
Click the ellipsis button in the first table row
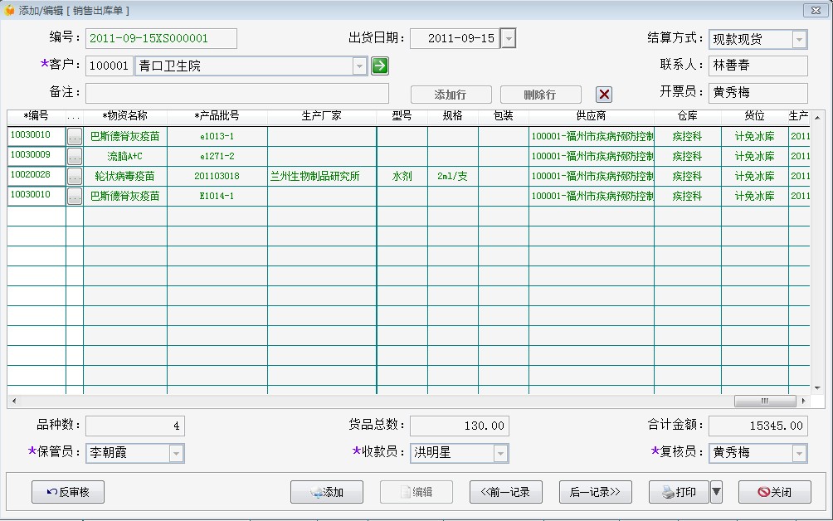[75, 136]
